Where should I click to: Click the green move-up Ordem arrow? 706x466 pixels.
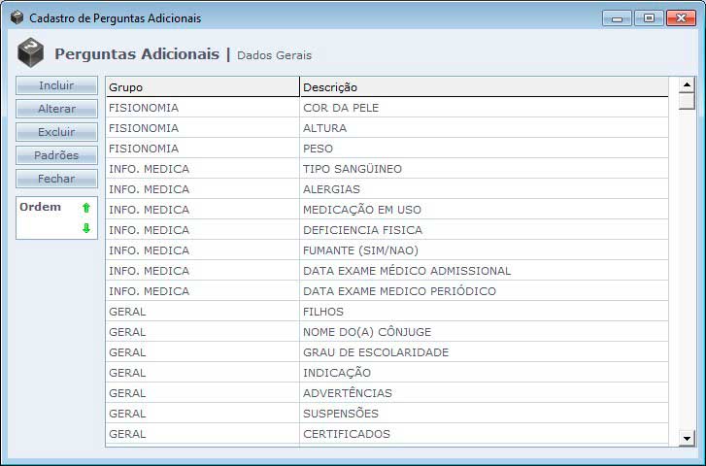click(86, 208)
